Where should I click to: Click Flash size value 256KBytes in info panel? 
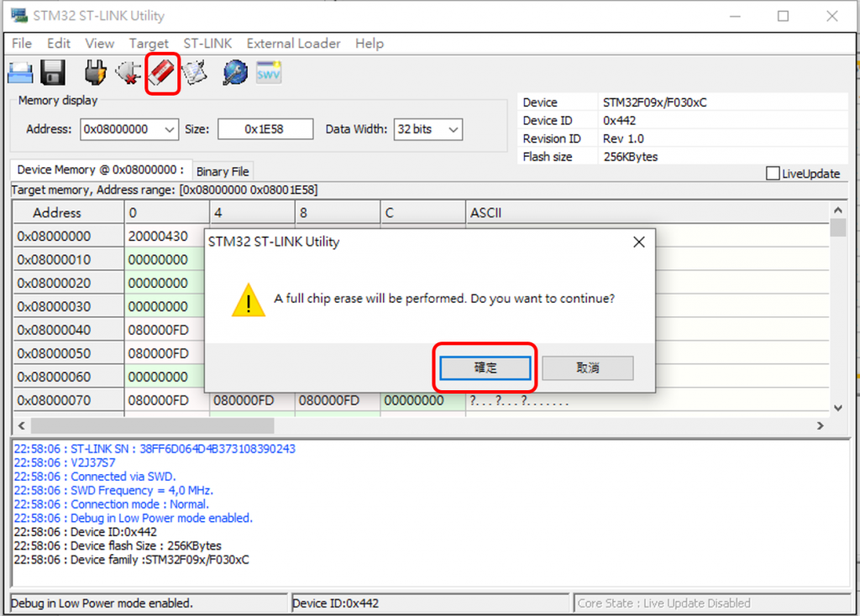click(630, 157)
